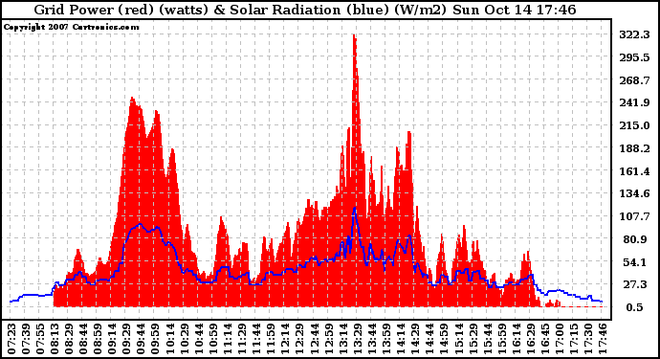Image resolution: width=660 pixels, height=359 pixels.
Task: Click the 08:59 time label
Action: point(98,339)
